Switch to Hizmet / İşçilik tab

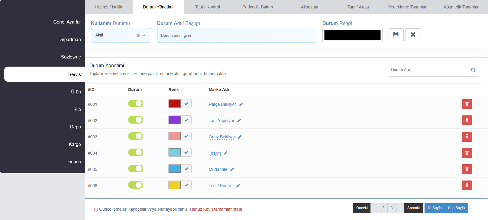click(109, 7)
